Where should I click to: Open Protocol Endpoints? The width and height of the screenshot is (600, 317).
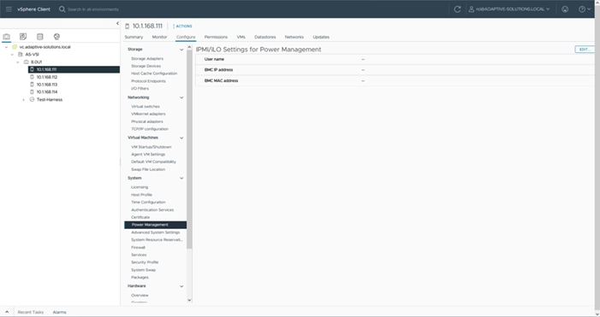coord(148,81)
